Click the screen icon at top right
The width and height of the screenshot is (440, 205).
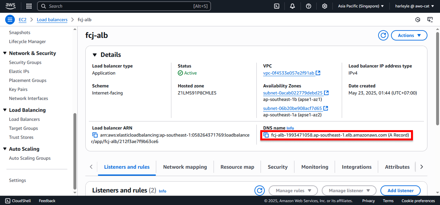click(430, 20)
